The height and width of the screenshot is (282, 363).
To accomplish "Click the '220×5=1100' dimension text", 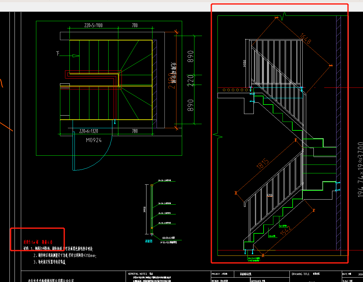I will click(x=93, y=25).
